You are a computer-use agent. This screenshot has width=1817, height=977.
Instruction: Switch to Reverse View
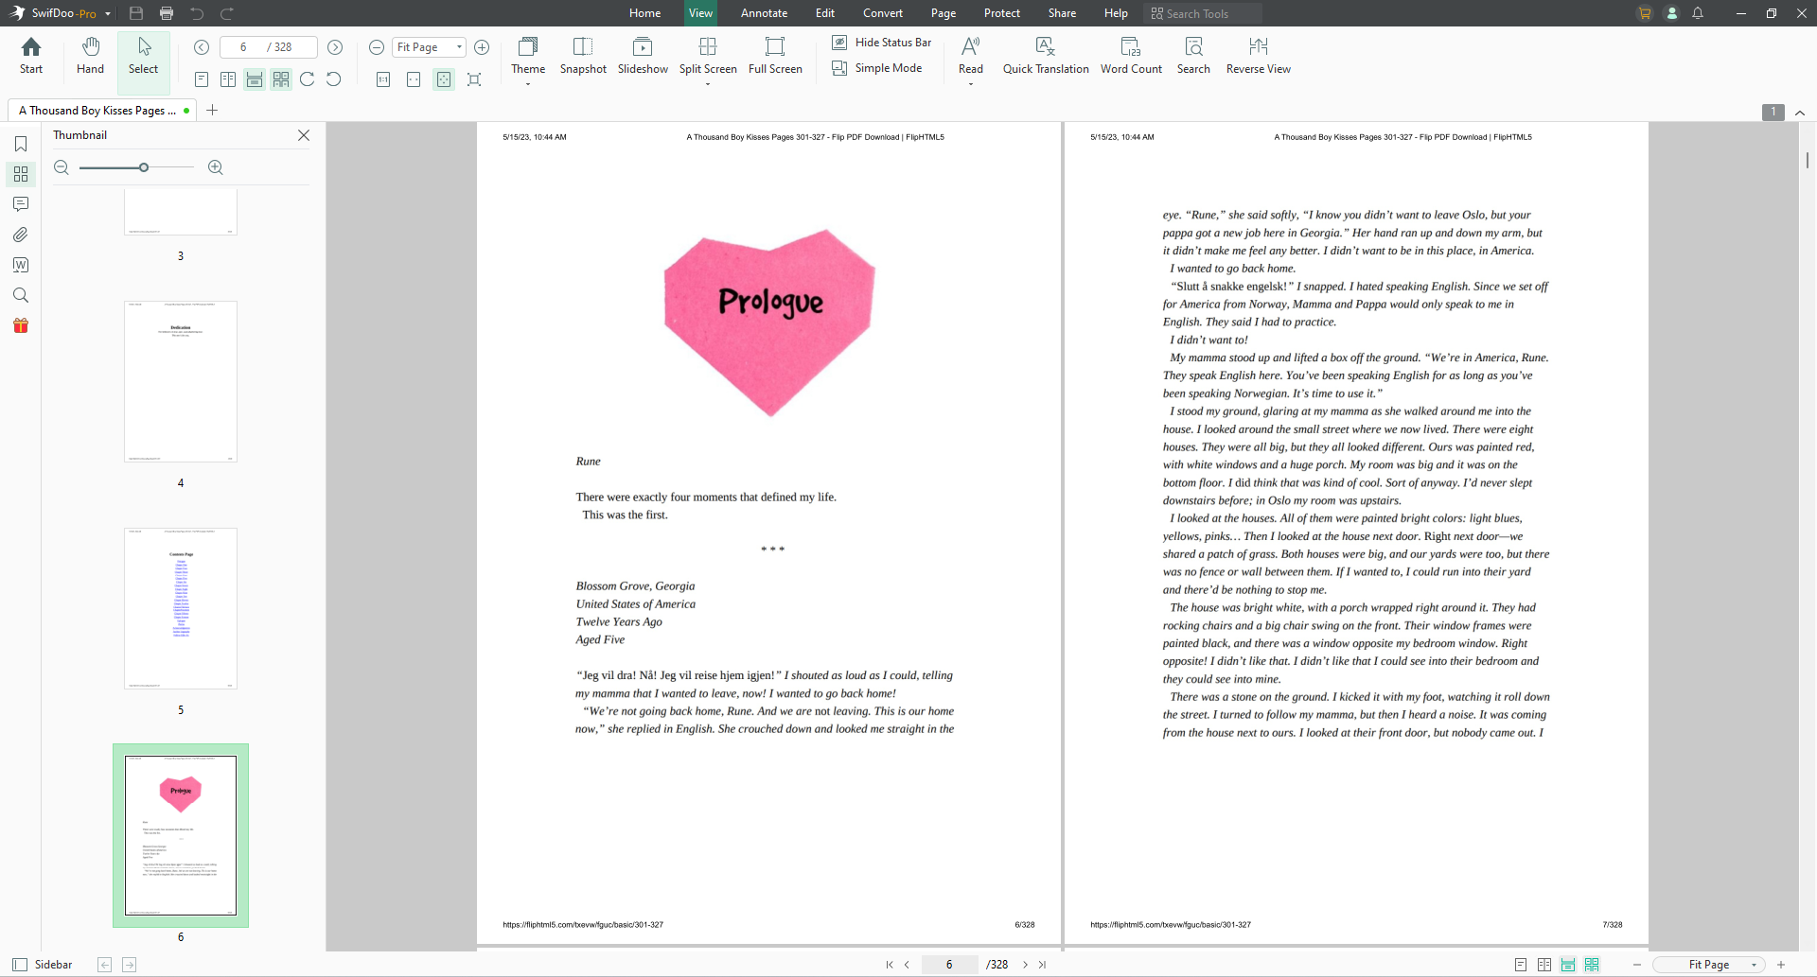(1259, 56)
